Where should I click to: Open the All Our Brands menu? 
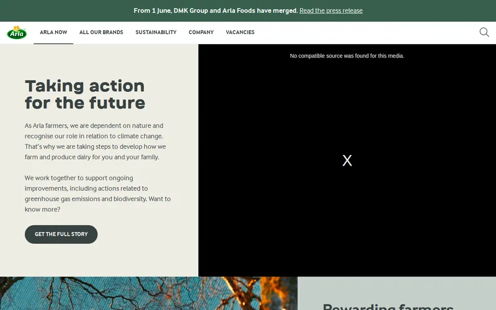(101, 32)
